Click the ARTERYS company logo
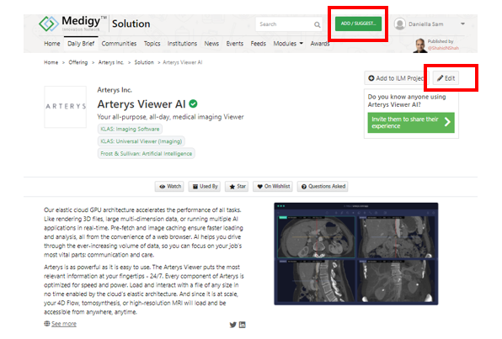The width and height of the screenshot is (502, 339). coord(66,107)
